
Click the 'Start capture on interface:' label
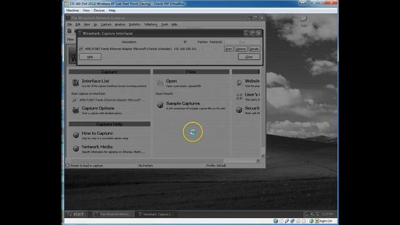click(x=88, y=94)
